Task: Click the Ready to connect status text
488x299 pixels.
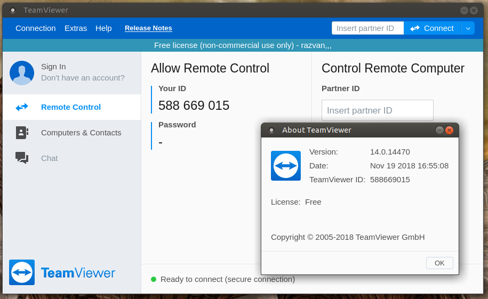Action: (228, 279)
